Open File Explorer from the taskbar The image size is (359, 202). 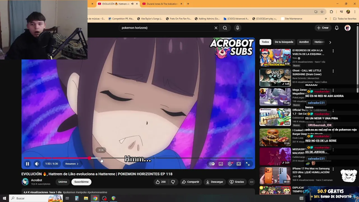tap(86, 198)
